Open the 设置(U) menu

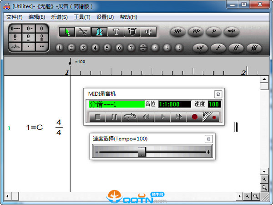(105, 17)
